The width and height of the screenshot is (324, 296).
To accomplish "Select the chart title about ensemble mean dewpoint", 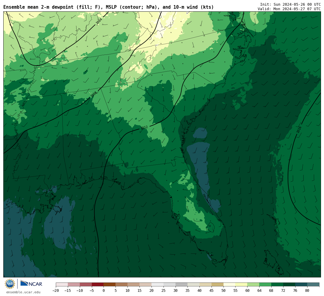I will tap(109, 7).
